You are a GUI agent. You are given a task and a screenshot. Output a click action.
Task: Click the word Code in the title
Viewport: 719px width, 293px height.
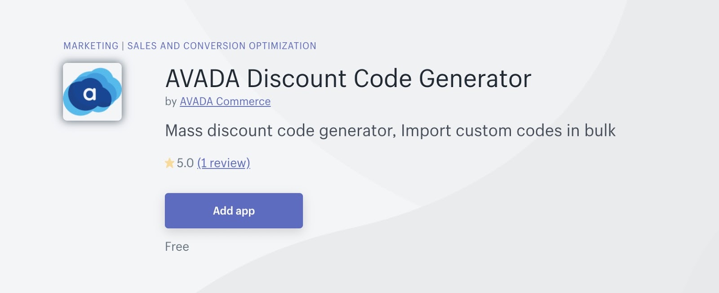tap(382, 79)
